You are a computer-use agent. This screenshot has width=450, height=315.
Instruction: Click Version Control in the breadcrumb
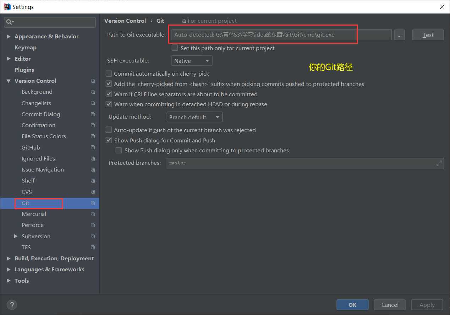tap(125, 21)
